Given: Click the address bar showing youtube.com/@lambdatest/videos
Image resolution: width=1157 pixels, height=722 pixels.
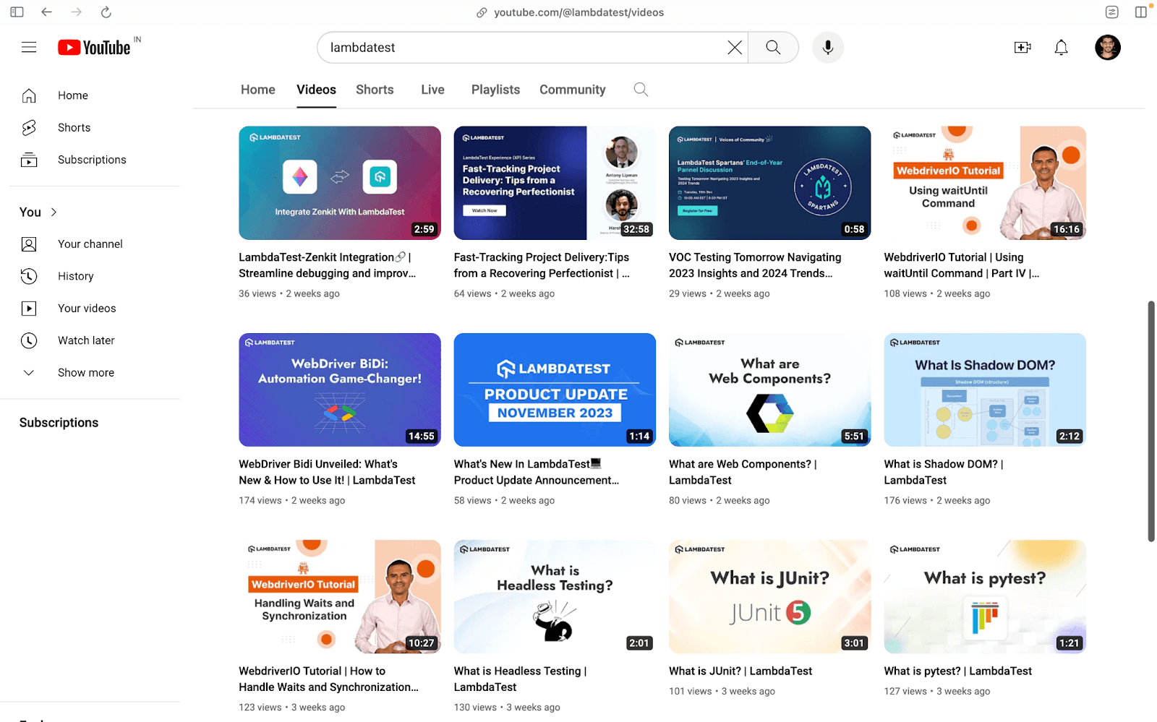Looking at the screenshot, I should coord(571,12).
